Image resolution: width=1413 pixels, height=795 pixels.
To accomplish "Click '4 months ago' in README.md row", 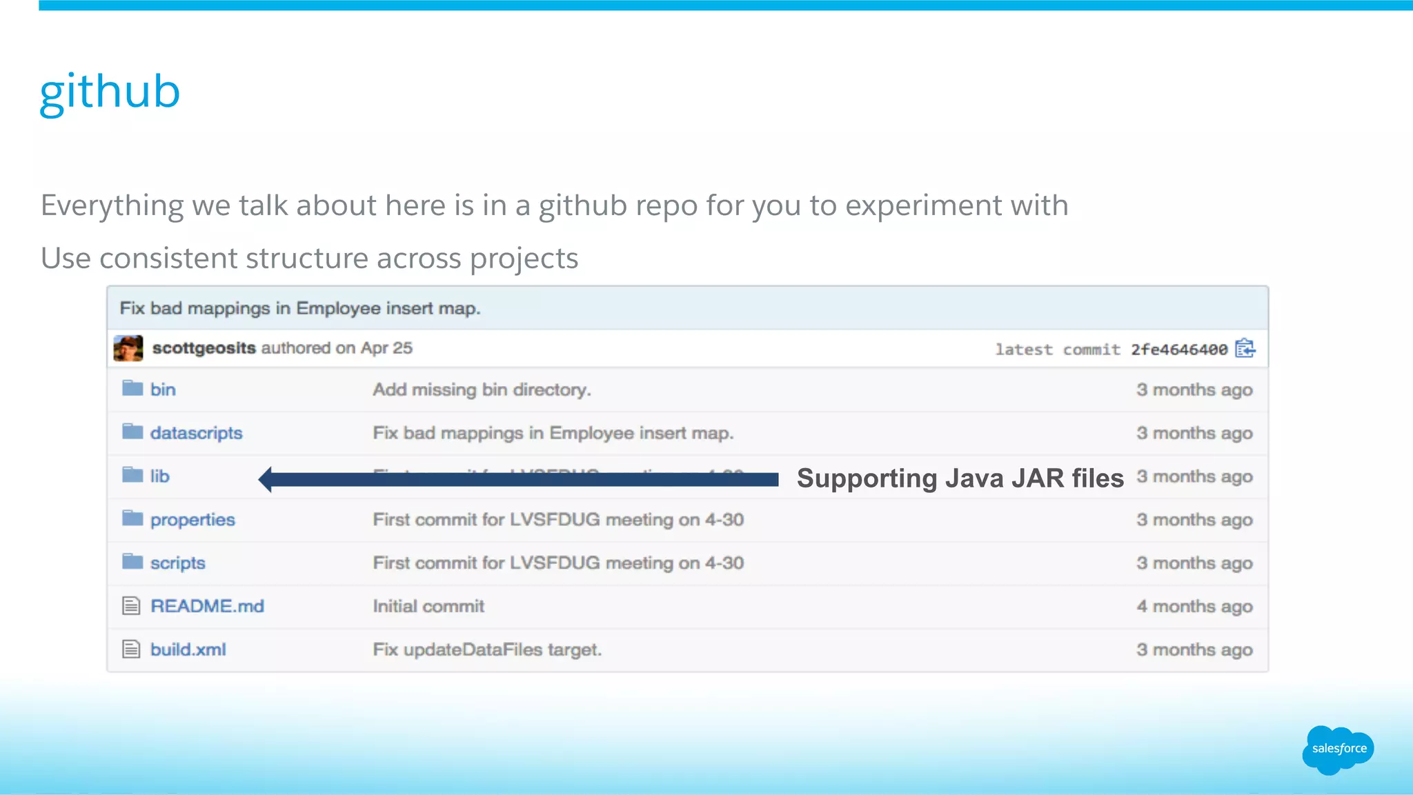I will [x=1194, y=607].
